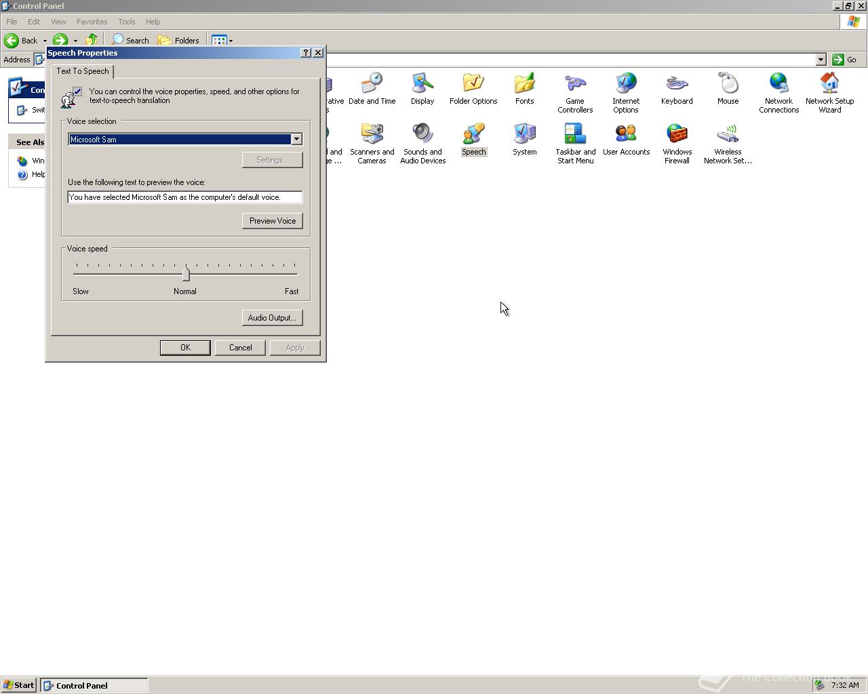Open Scanners and Cameras icon
Image resolution: width=868 pixels, height=694 pixels.
372,144
